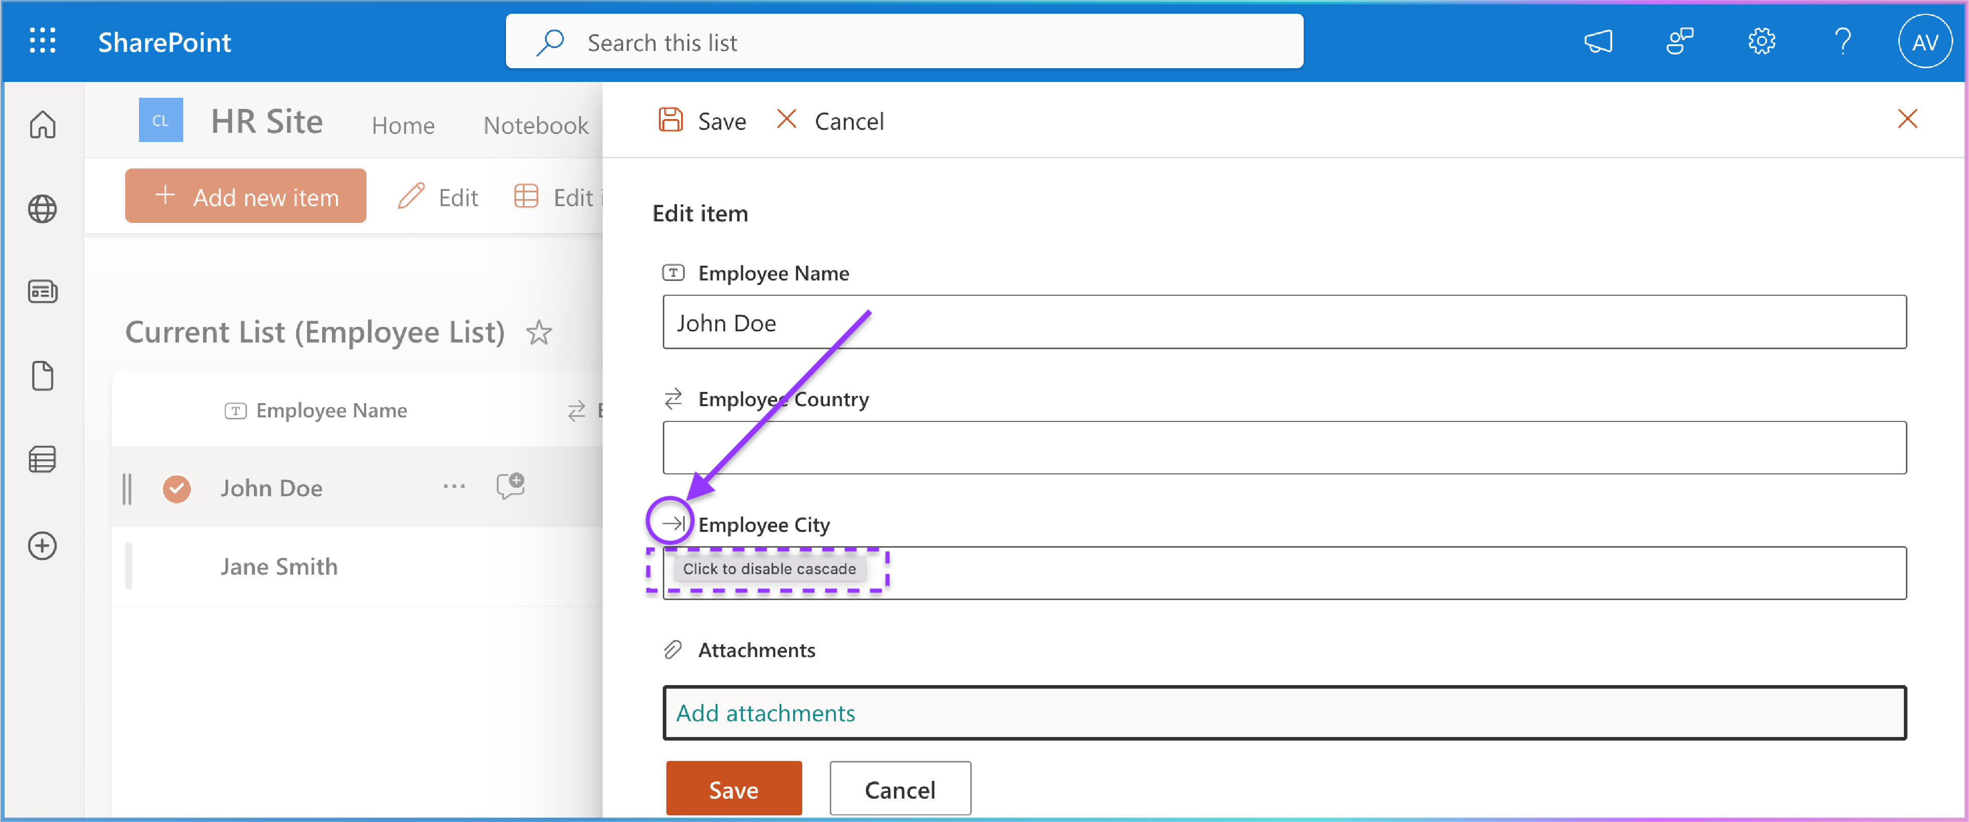1969x822 pixels.
Task: Click the Add new item button
Action: (245, 197)
